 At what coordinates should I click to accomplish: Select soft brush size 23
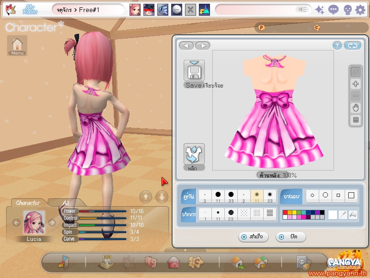[270, 196]
